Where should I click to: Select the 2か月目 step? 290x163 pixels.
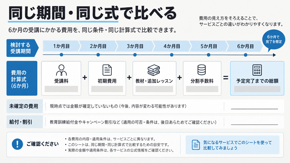(x=98, y=46)
